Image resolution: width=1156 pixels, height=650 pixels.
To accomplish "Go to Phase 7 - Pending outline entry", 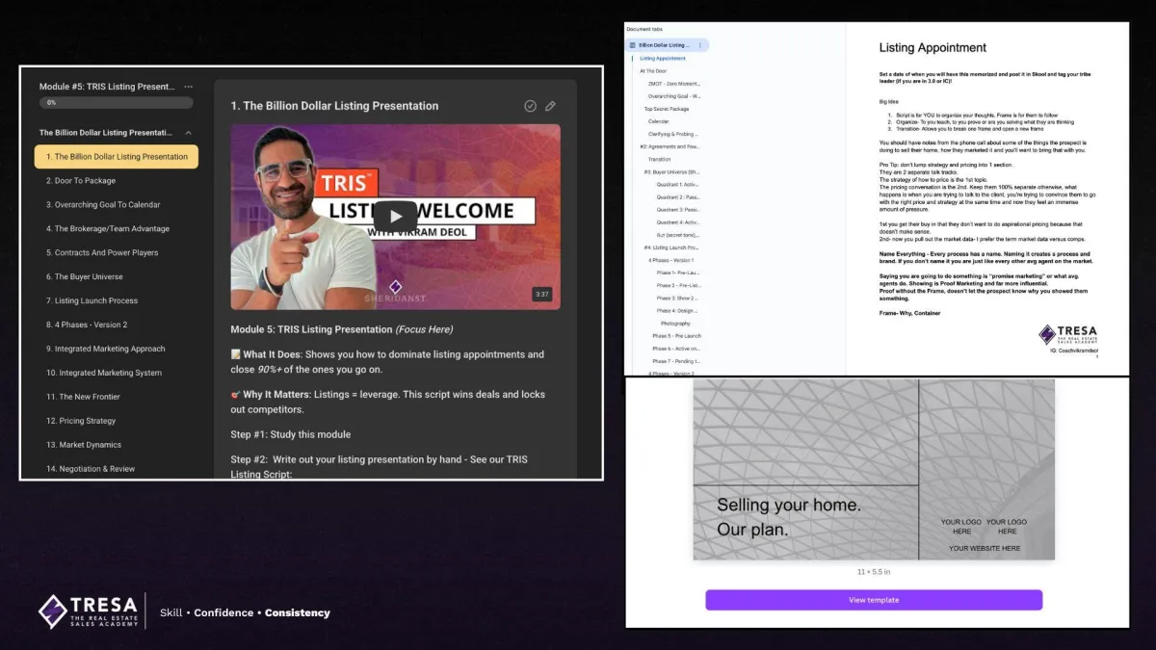I will (x=677, y=361).
